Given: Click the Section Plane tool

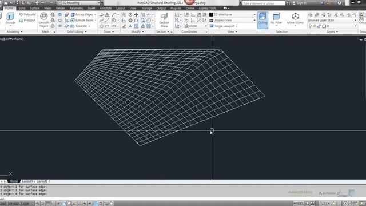Looking at the screenshot, I should click(164, 21).
